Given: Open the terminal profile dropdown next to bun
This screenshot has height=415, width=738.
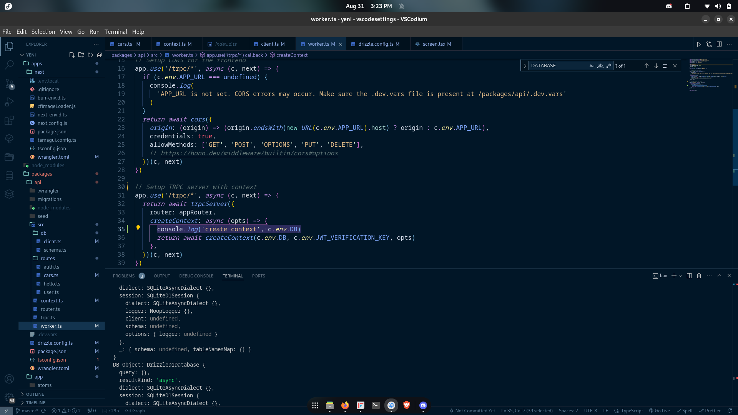Looking at the screenshot, I should pyautogui.click(x=680, y=276).
